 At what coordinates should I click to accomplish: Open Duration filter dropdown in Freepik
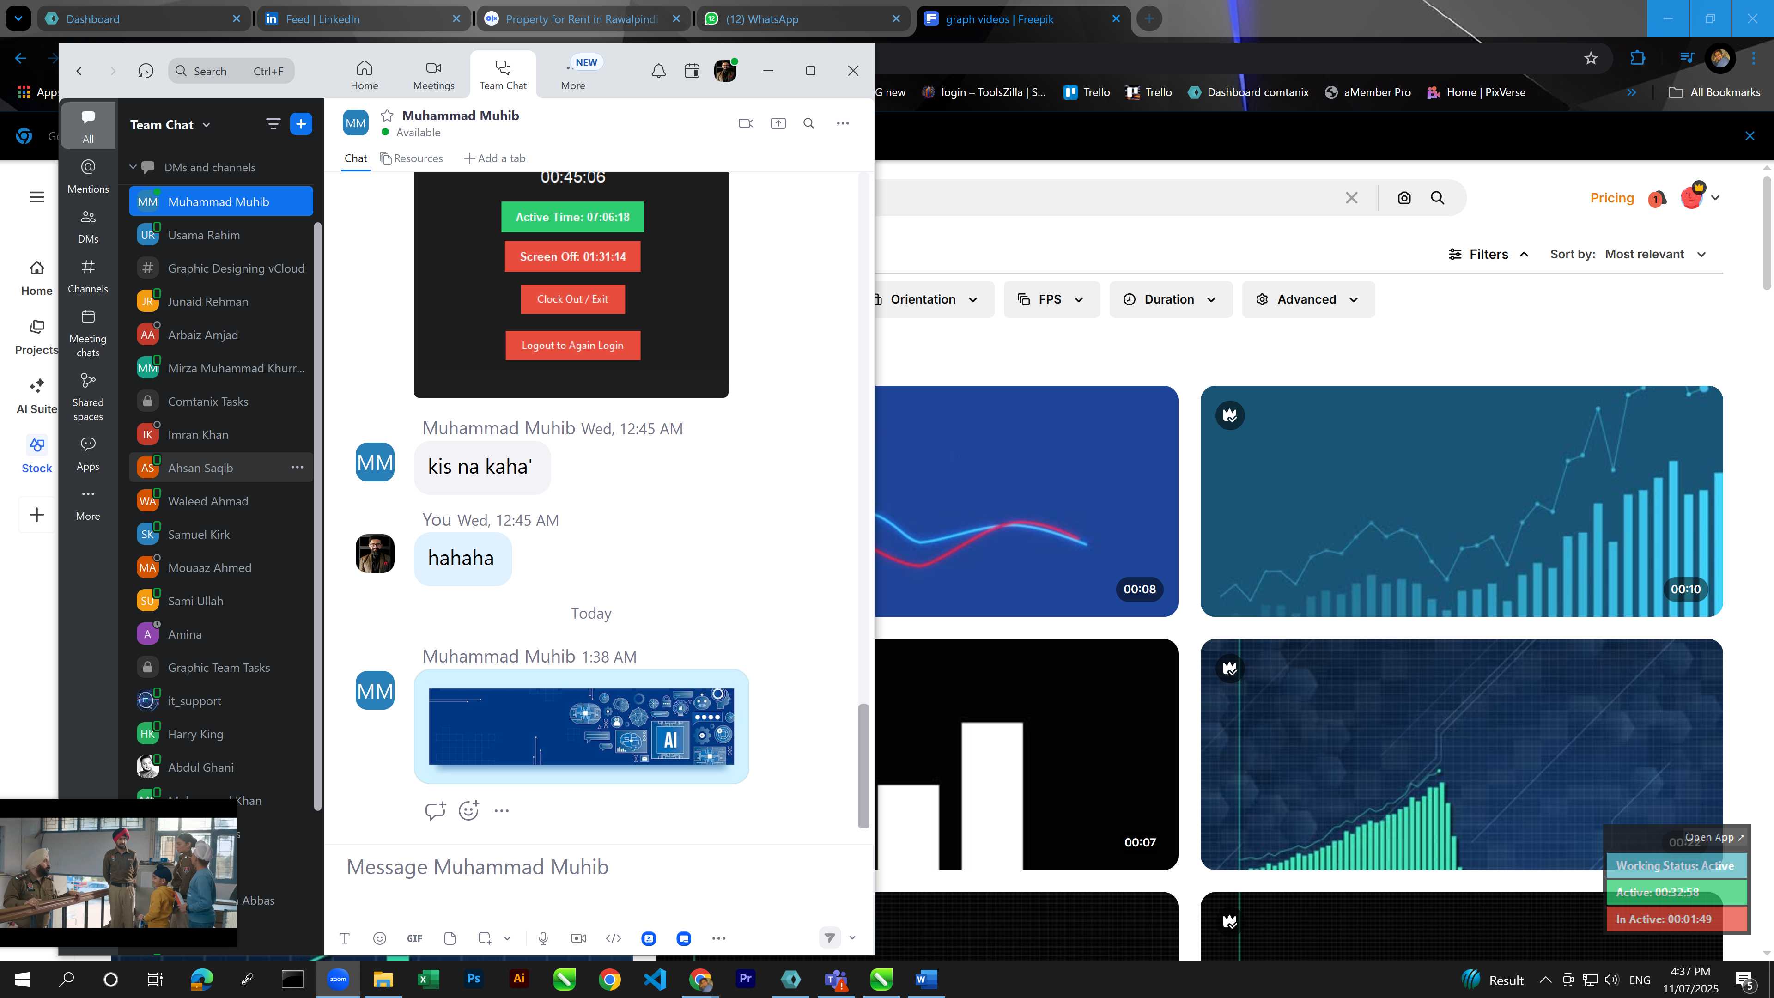[x=1171, y=299]
